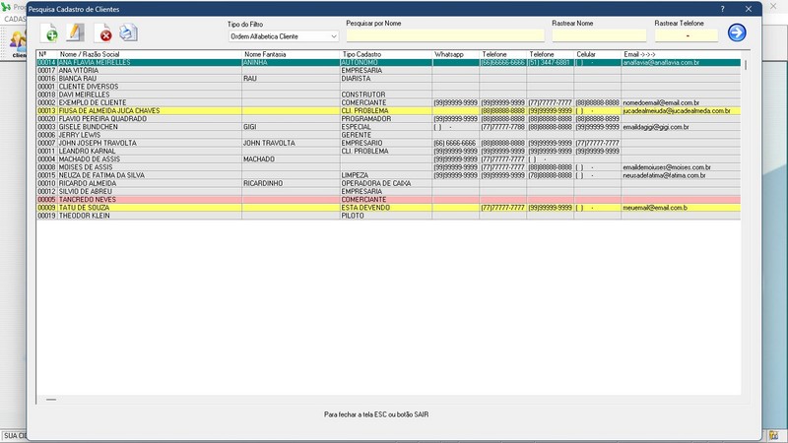The image size is (788, 443).
Task: Select the CLIENTE DIVERSOS row
Action: coord(388,87)
